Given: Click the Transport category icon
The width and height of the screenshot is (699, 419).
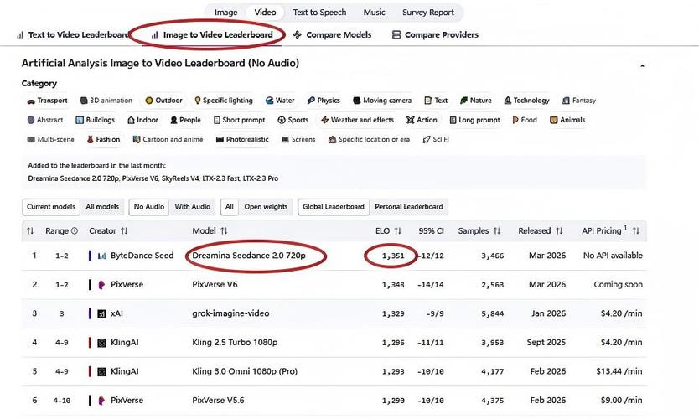Looking at the screenshot, I should click(x=30, y=101).
